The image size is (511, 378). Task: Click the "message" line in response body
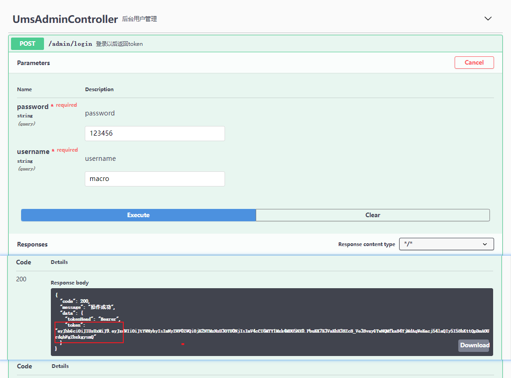point(88,307)
